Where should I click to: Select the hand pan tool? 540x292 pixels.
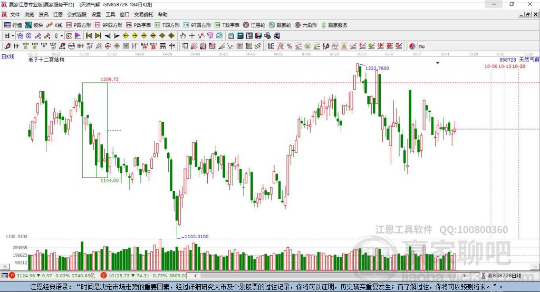[x=183, y=36]
